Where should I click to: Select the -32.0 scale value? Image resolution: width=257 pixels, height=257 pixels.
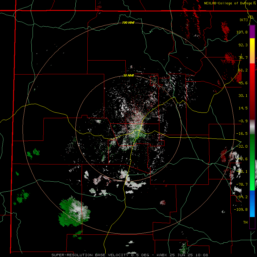point(242,146)
